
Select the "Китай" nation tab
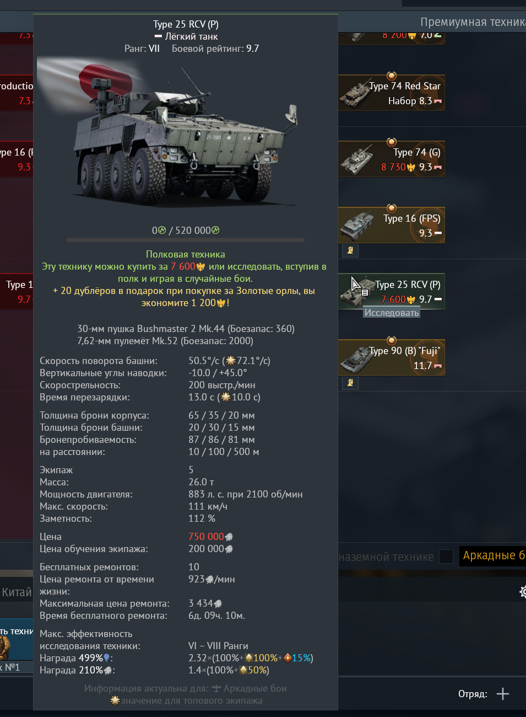[x=17, y=592]
